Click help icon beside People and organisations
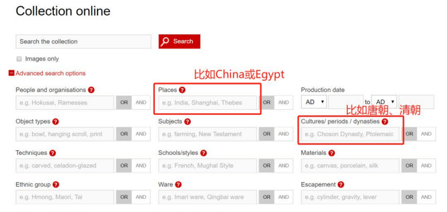This screenshot has width=447, height=212. coord(91,90)
